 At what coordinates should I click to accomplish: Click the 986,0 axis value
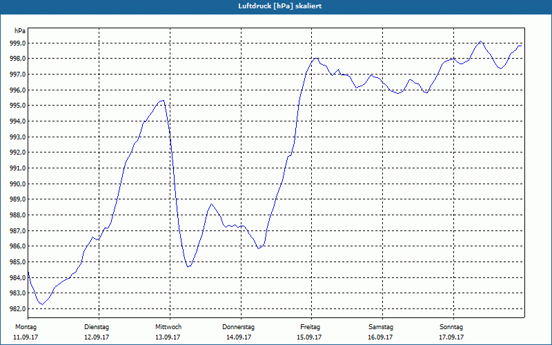(x=19, y=246)
